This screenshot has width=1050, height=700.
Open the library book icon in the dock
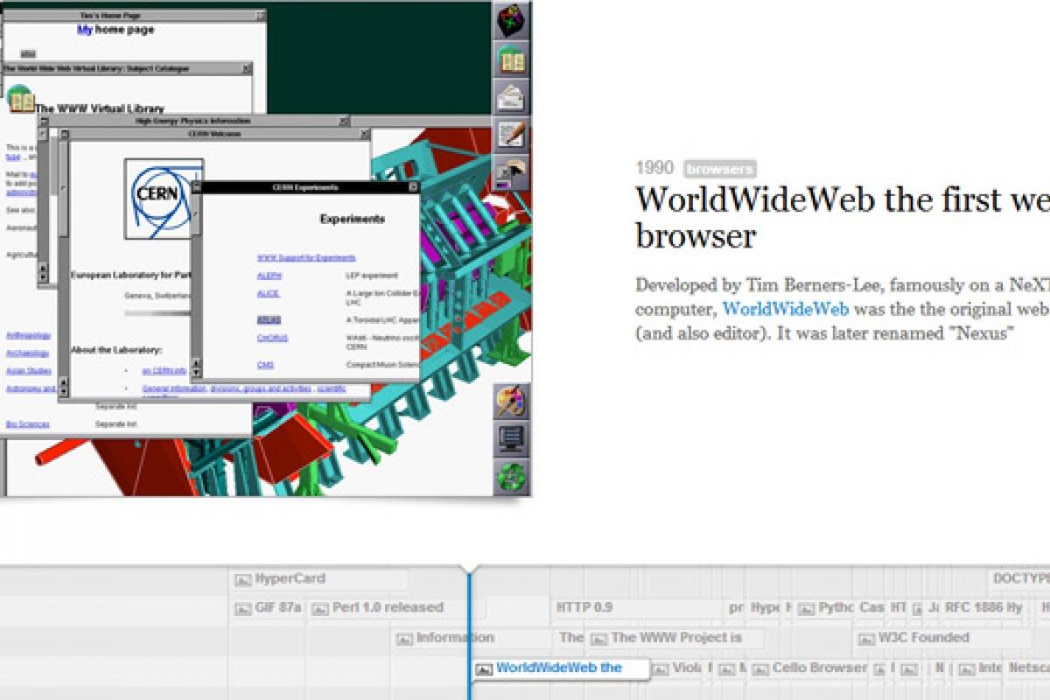click(x=511, y=59)
